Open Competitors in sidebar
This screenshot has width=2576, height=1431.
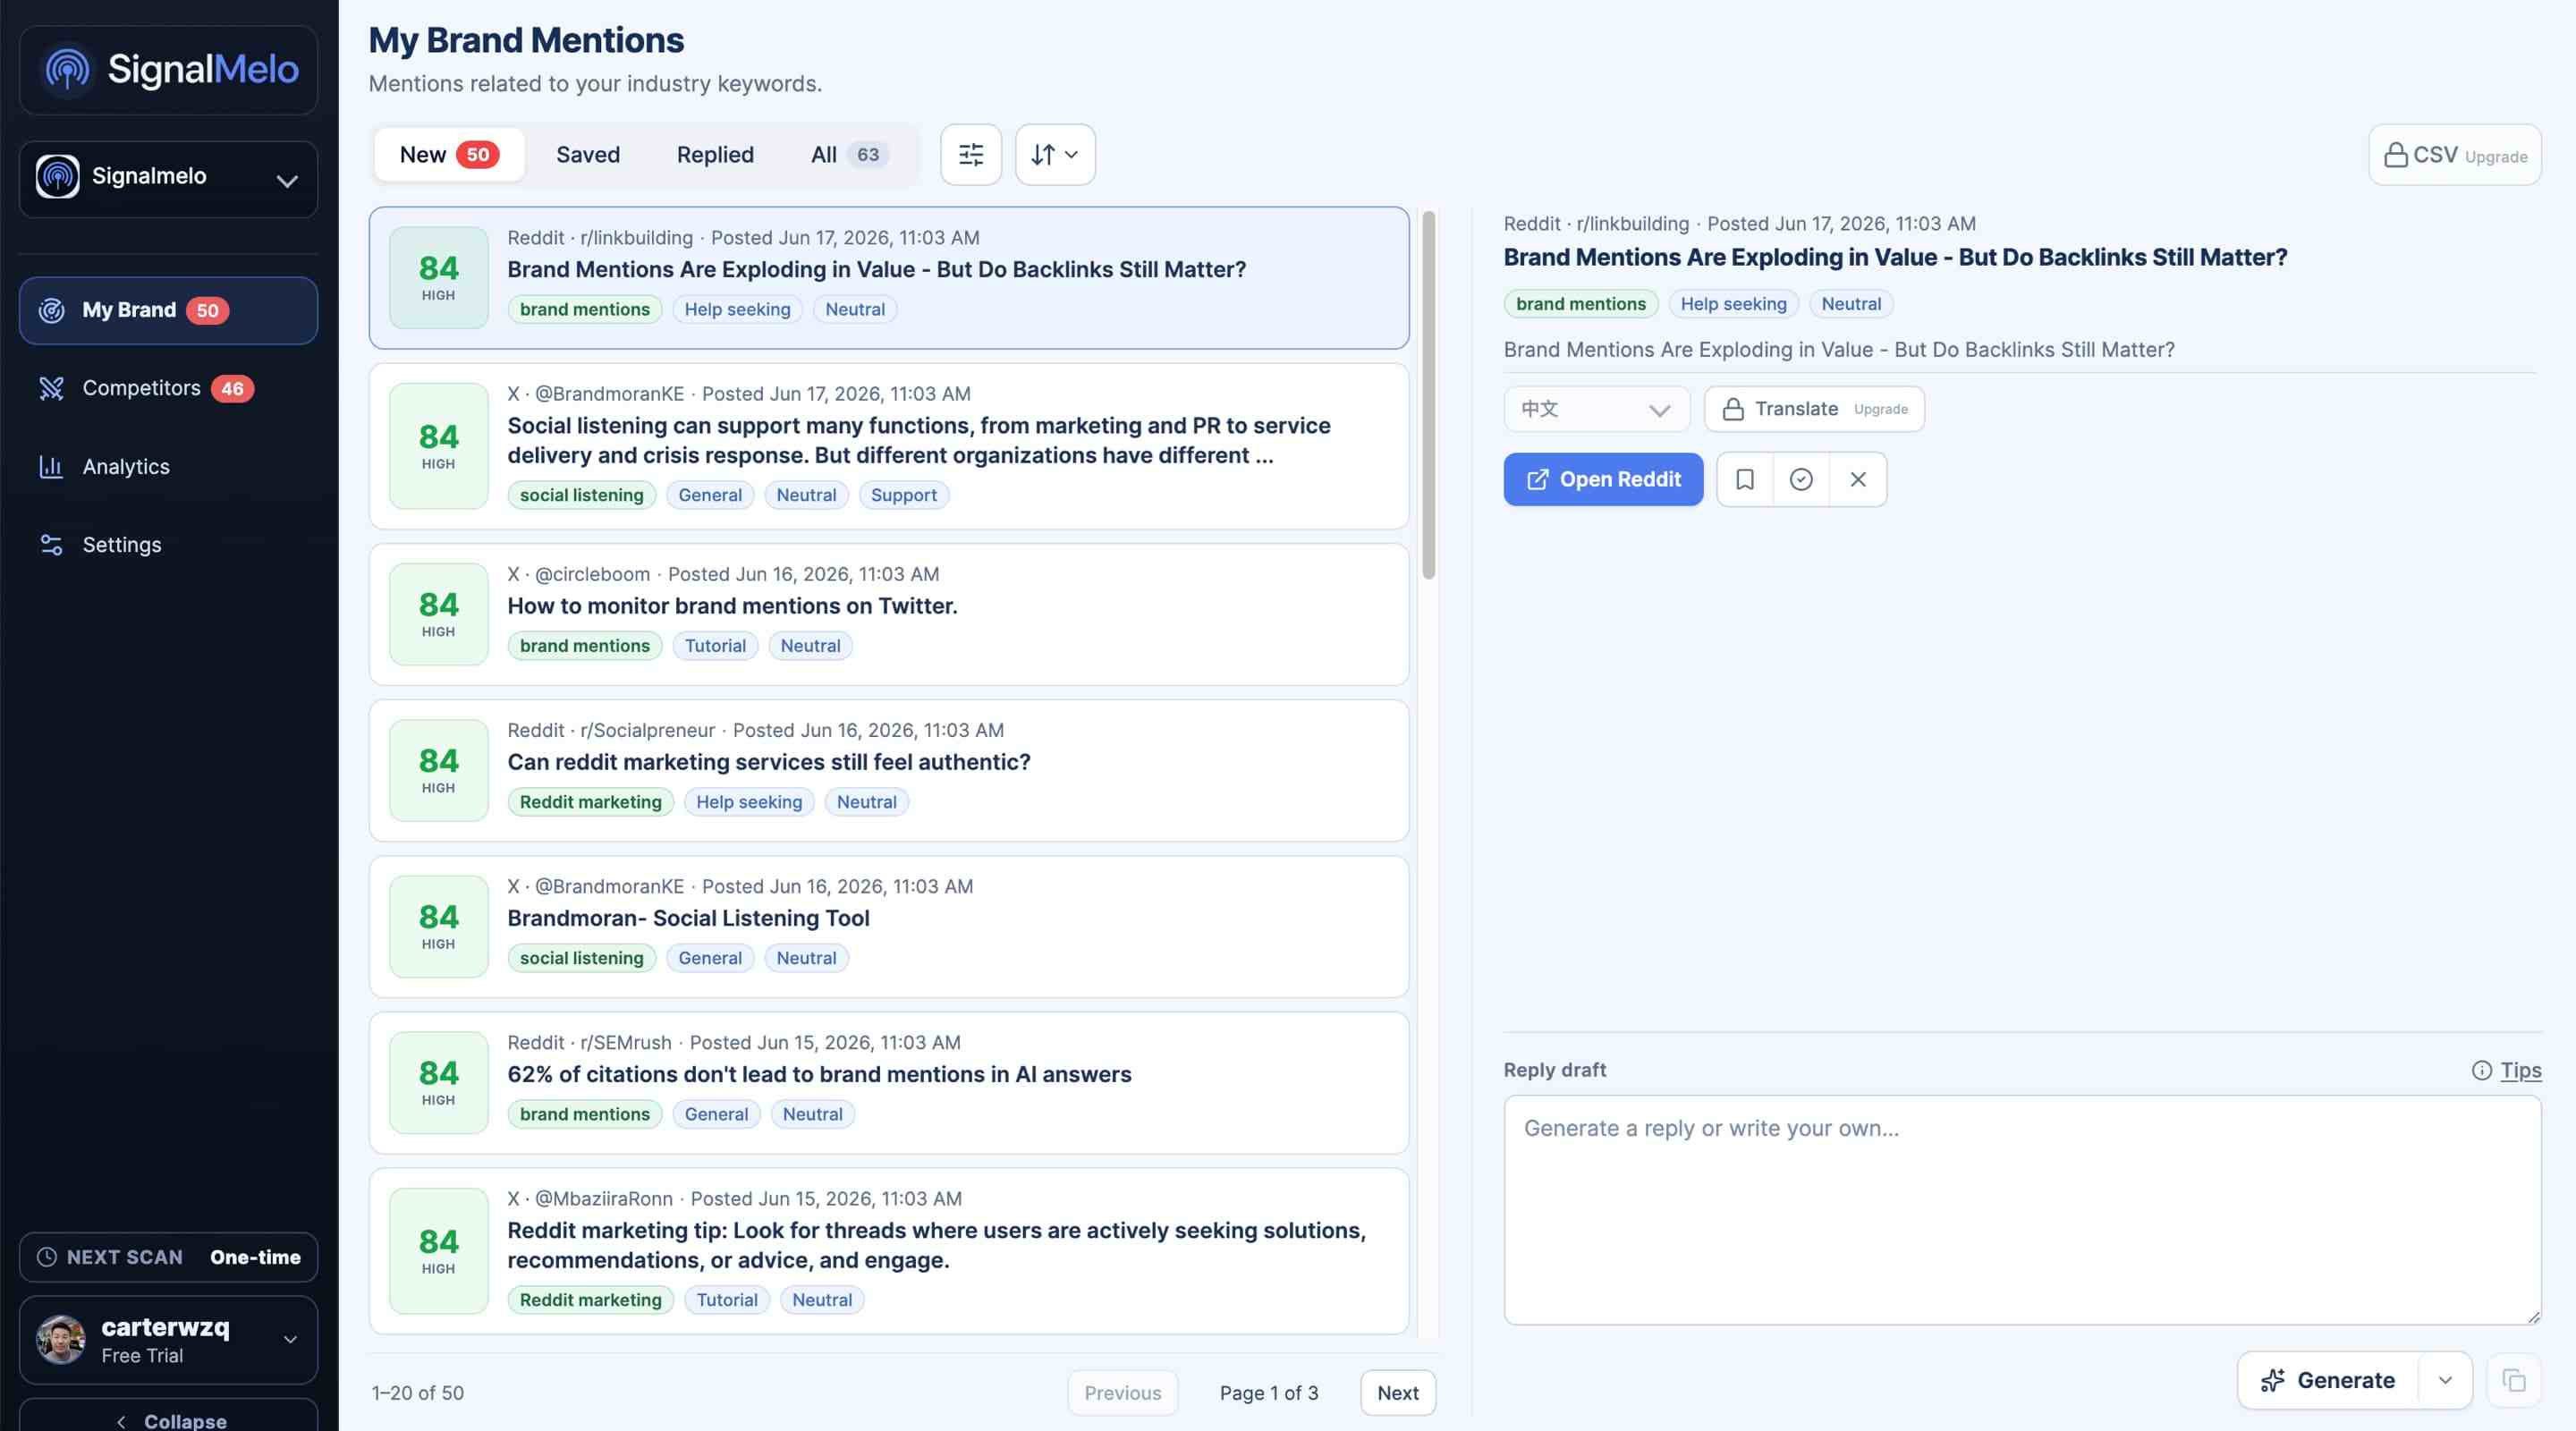pos(168,388)
